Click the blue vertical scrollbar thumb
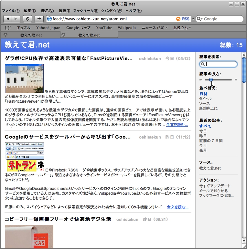 pyautogui.click(x=244, y=70)
